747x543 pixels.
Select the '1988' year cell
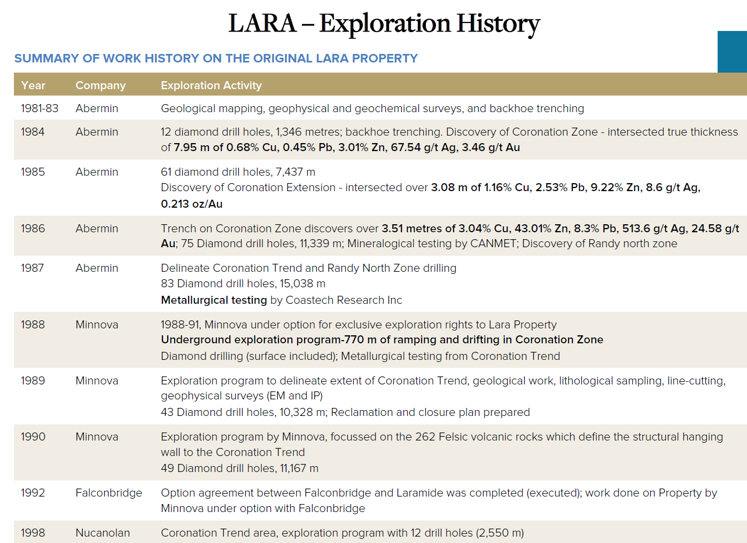(33, 325)
